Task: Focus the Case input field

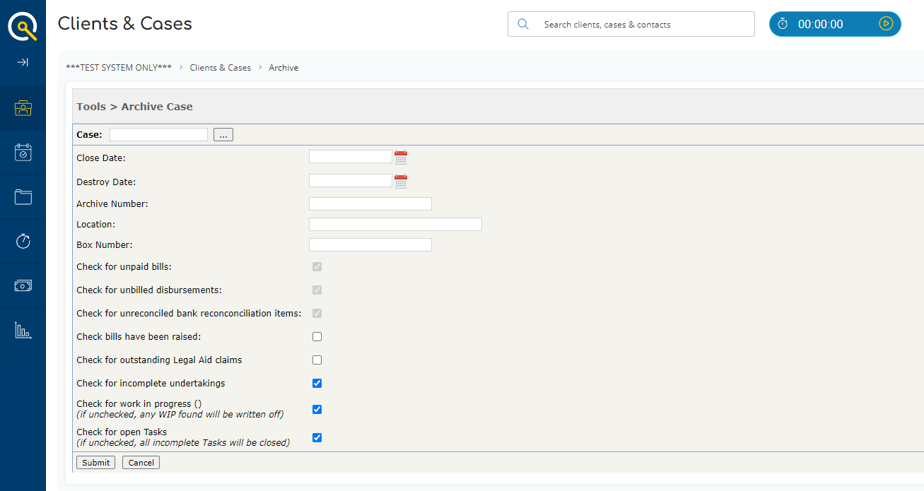Action: tap(158, 134)
